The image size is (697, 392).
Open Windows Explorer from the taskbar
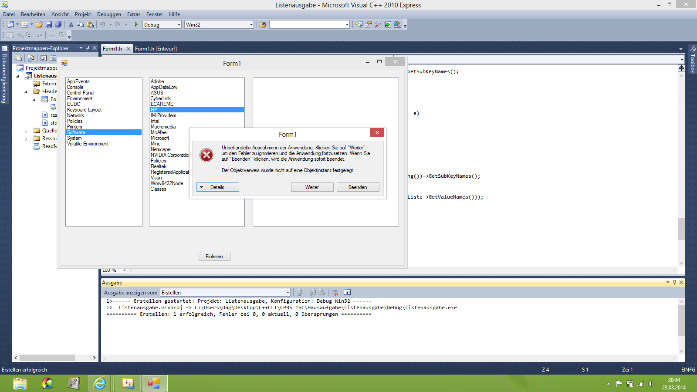click(x=20, y=383)
